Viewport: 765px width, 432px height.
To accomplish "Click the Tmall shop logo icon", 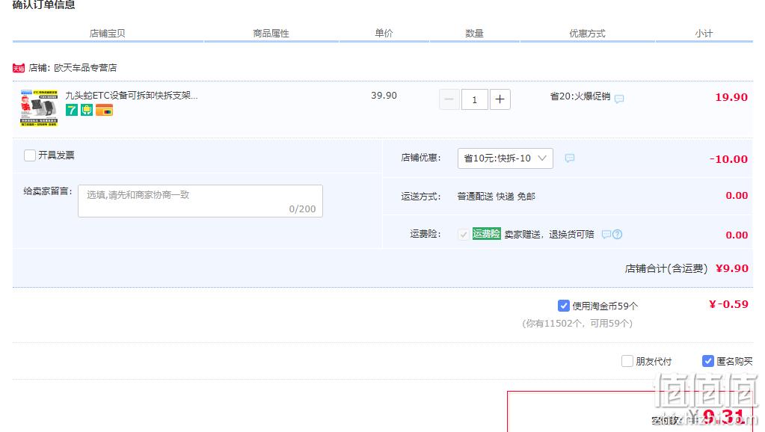I will click(x=19, y=68).
